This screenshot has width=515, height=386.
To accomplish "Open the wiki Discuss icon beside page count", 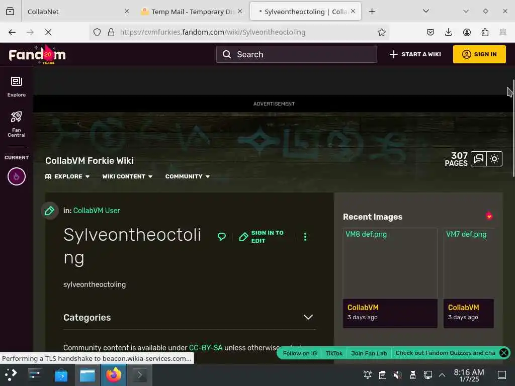I will [x=479, y=159].
